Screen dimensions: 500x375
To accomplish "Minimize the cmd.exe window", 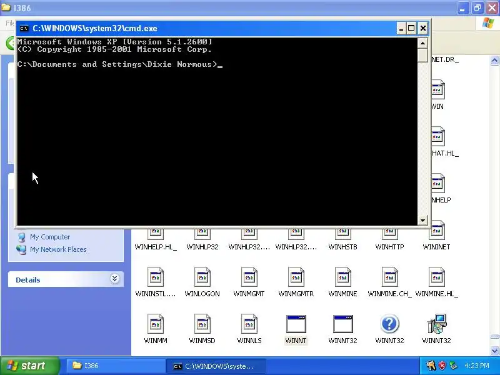I will point(401,28).
